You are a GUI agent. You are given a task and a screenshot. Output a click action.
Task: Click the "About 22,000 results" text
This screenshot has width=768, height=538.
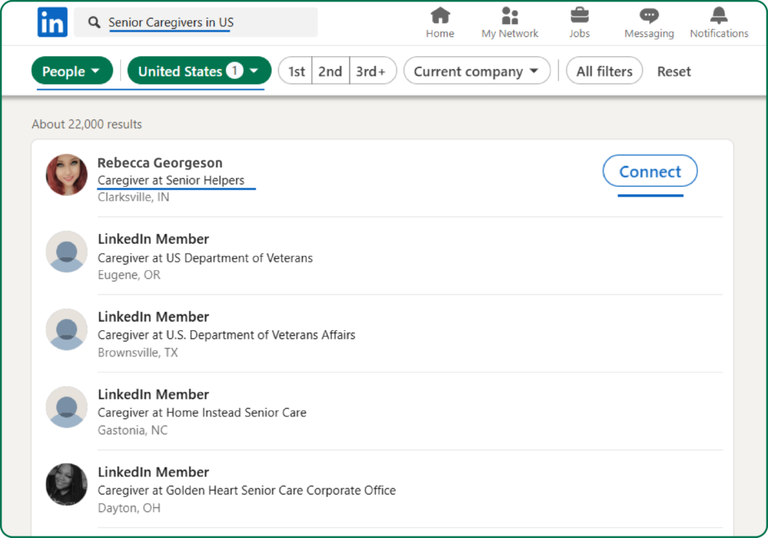[87, 125]
